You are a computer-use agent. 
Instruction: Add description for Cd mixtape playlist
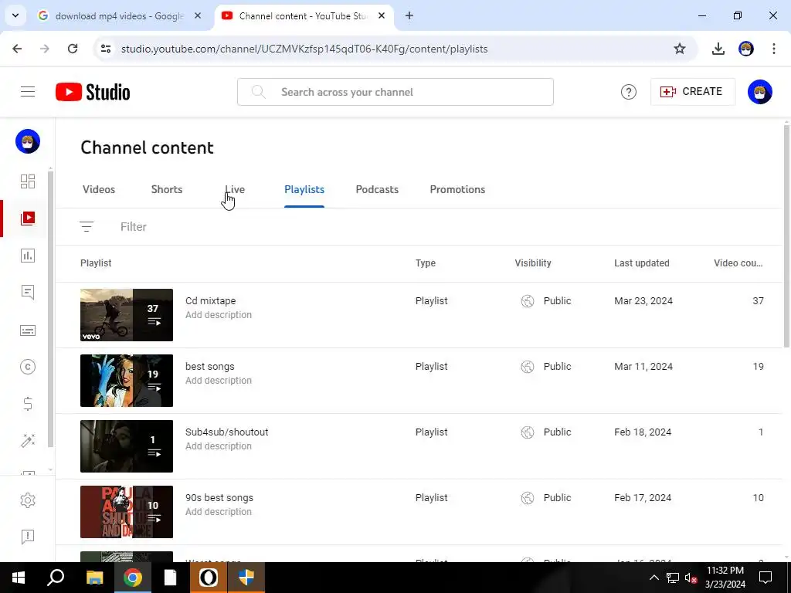click(219, 315)
